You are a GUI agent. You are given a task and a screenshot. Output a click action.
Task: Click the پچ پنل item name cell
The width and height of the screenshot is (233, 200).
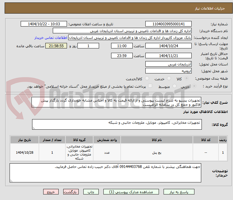pos(157,152)
